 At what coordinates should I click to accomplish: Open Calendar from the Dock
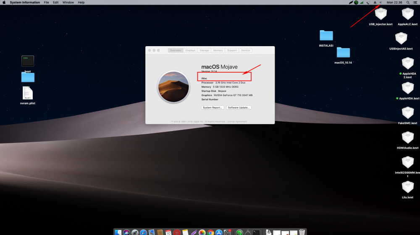pos(168,232)
